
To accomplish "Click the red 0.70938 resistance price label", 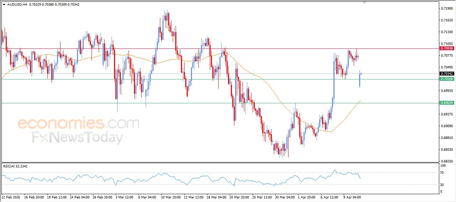I will coord(446,48).
